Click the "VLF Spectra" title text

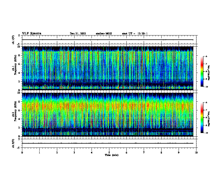pyautogui.click(x=32, y=34)
